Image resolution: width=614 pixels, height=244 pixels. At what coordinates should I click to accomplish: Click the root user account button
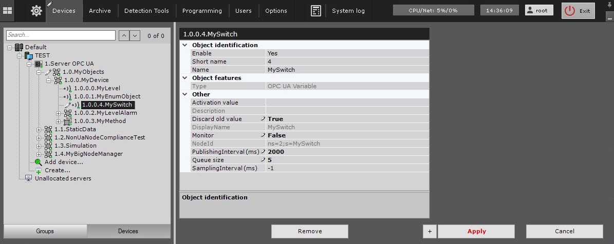[539, 10]
